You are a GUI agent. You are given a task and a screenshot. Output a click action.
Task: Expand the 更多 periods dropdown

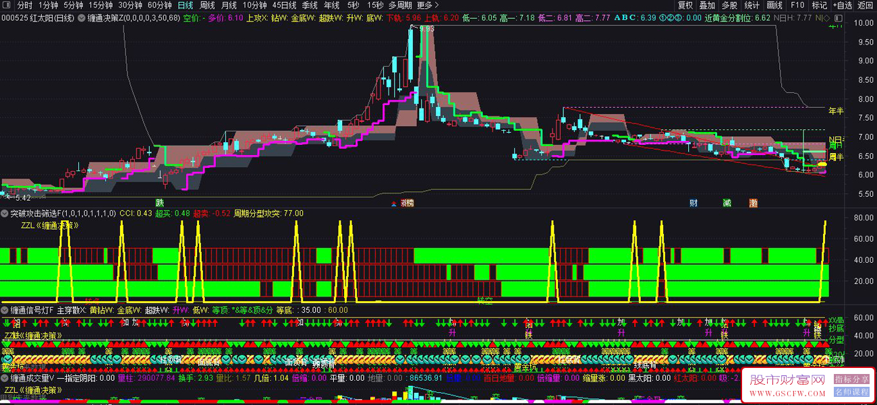428,5
